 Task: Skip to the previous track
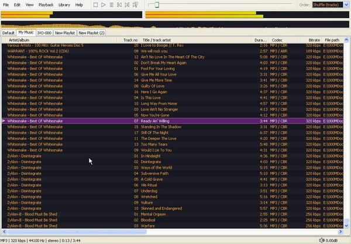pos(119,5)
